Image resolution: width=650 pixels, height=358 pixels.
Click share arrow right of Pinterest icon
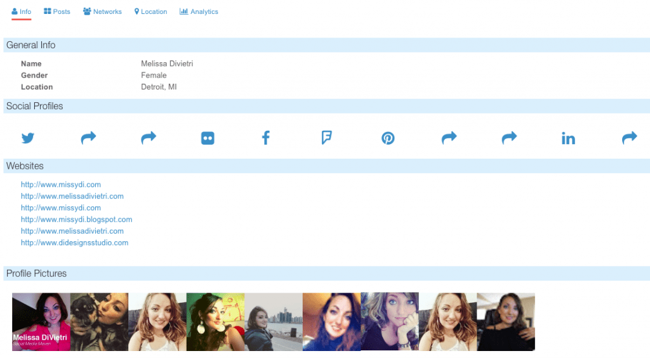(449, 138)
